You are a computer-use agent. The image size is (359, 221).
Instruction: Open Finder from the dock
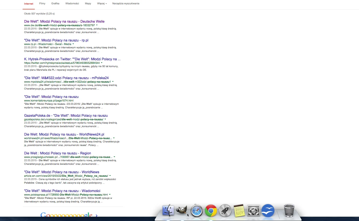168,211
